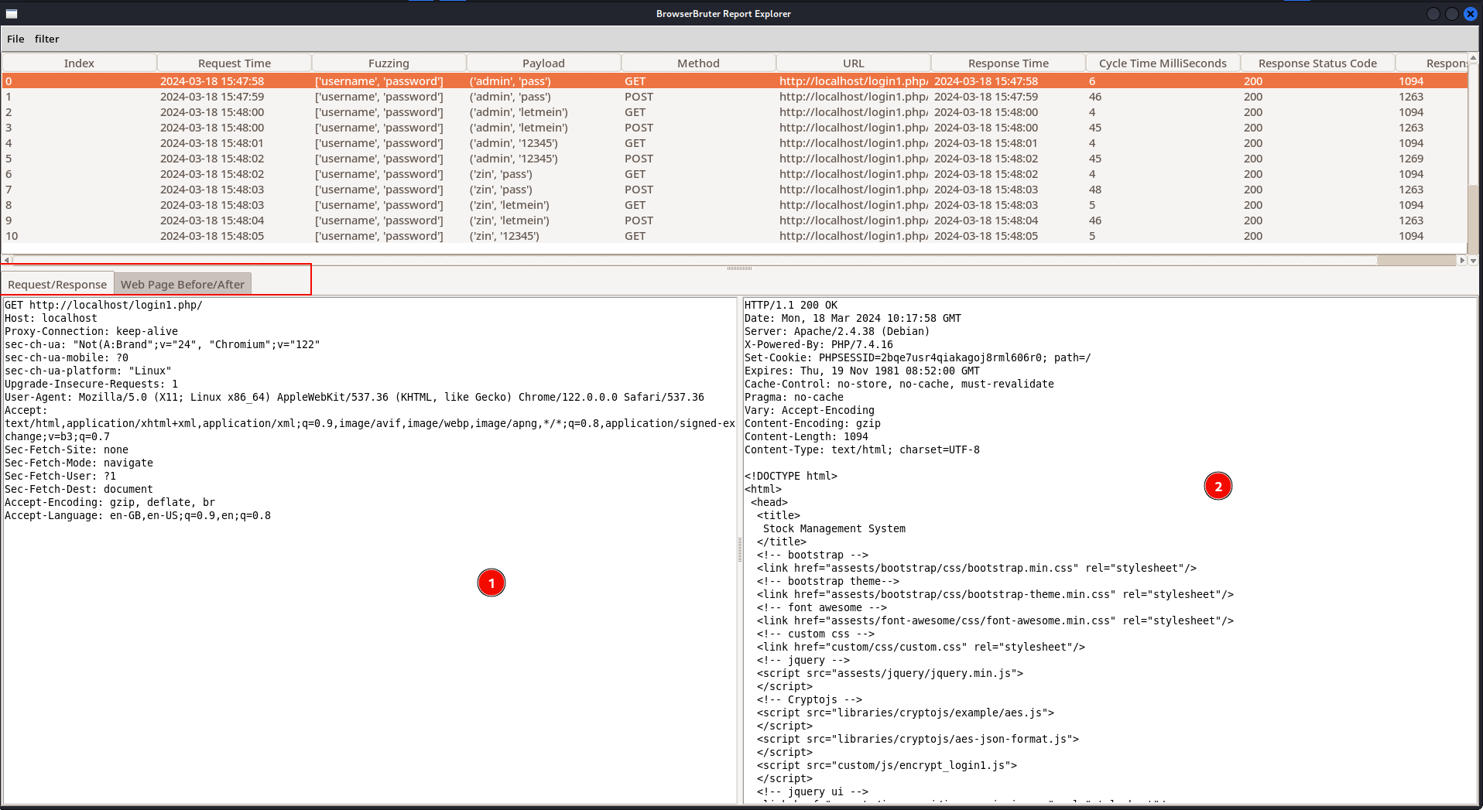Click request time 15:48:04 in row 9
The height and width of the screenshot is (810, 1483).
212,220
